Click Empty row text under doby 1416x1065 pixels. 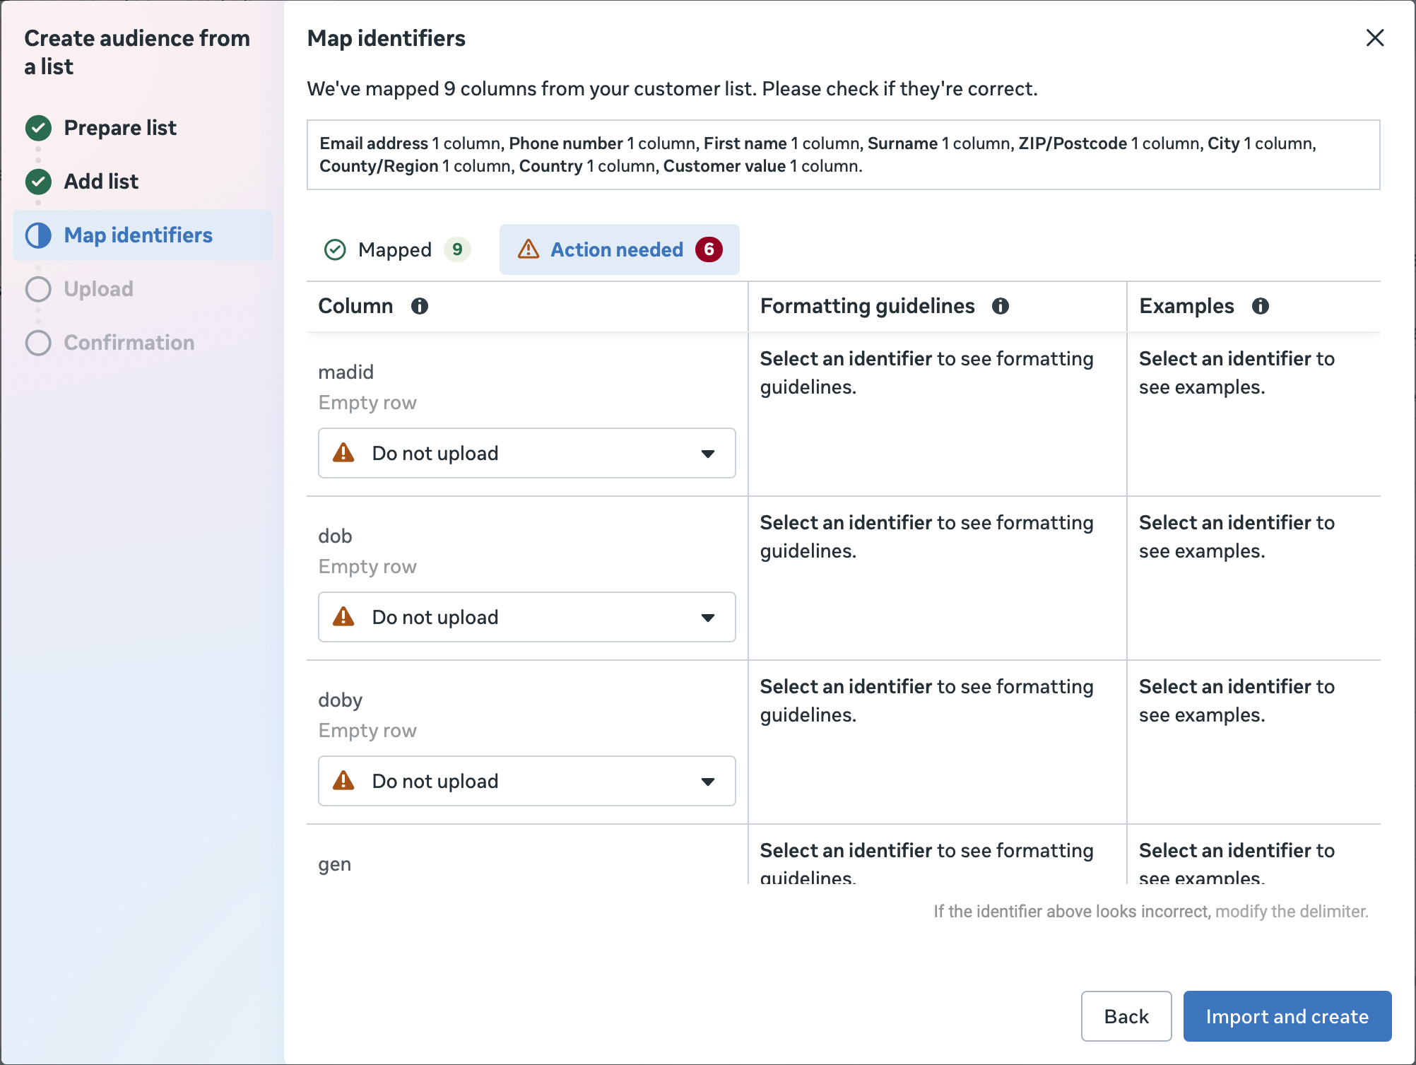click(367, 731)
